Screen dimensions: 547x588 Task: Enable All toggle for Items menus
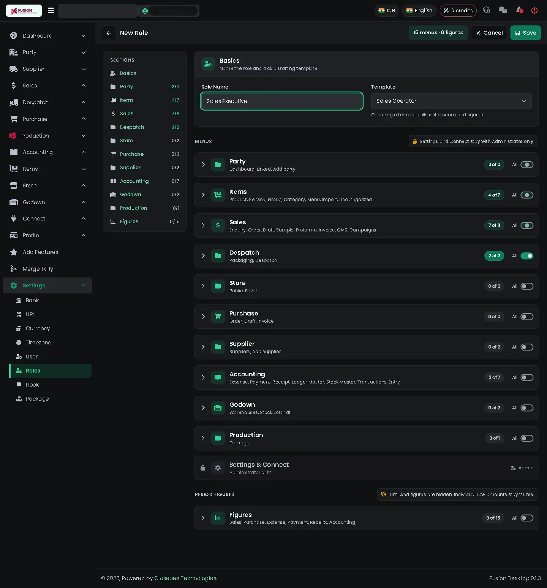click(x=527, y=195)
